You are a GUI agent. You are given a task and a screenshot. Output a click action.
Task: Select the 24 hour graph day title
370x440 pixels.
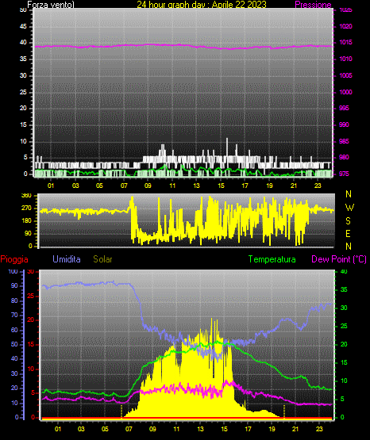(202, 5)
